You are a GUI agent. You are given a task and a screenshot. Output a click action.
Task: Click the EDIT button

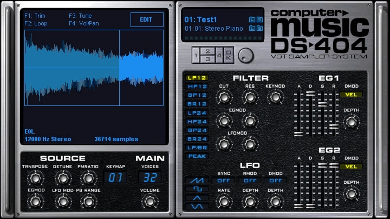(146, 20)
